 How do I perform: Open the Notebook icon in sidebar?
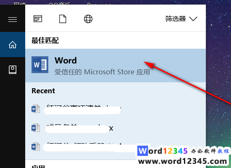pyautogui.click(x=13, y=70)
